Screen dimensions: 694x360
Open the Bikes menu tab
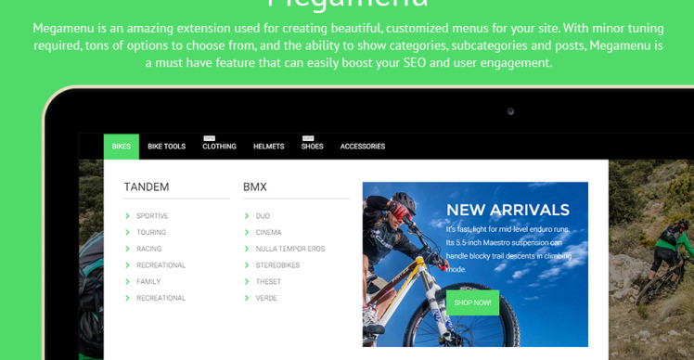(x=122, y=147)
